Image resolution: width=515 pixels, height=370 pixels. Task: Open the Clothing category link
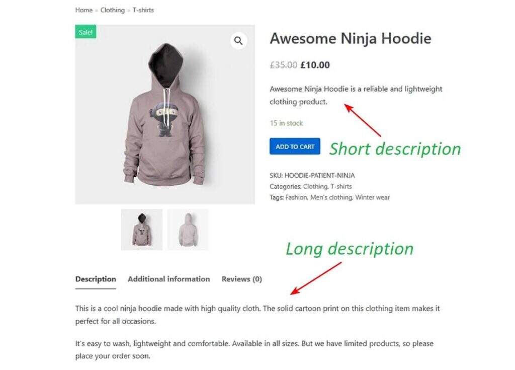(x=315, y=186)
